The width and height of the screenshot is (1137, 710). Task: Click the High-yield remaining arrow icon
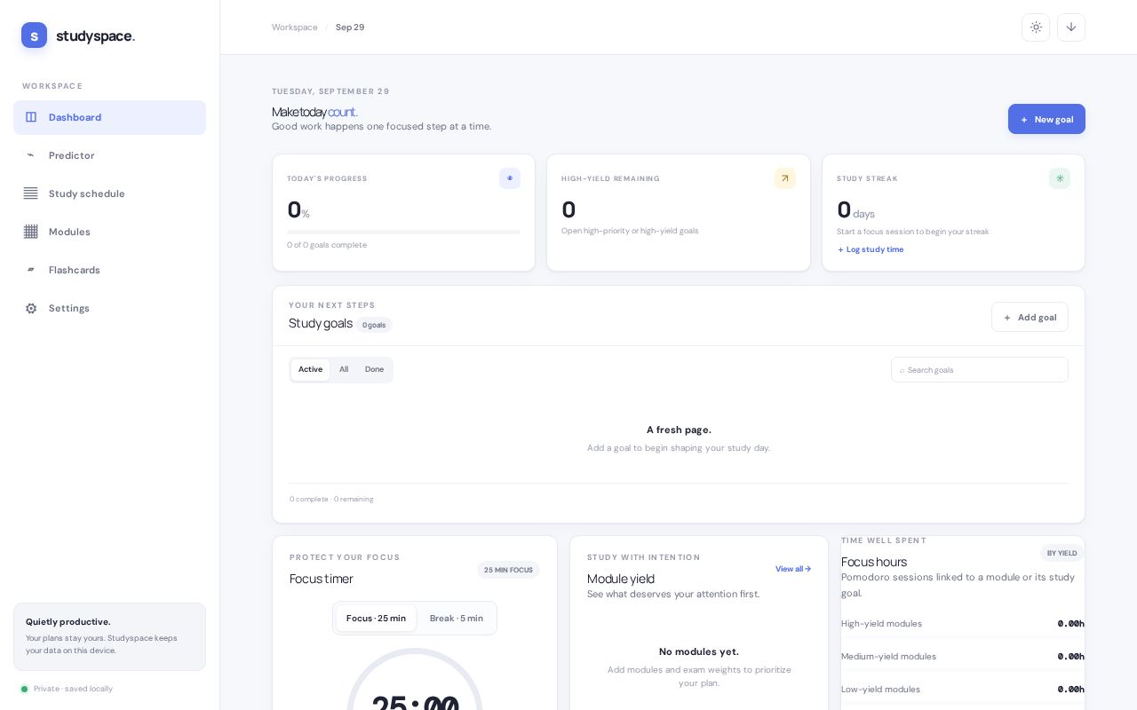click(x=785, y=178)
